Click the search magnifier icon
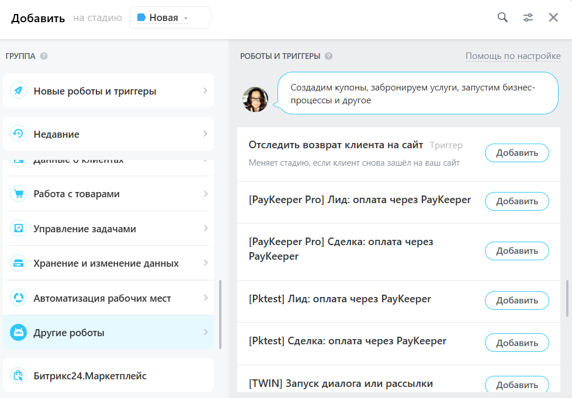This screenshot has height=398, width=572. [x=502, y=18]
